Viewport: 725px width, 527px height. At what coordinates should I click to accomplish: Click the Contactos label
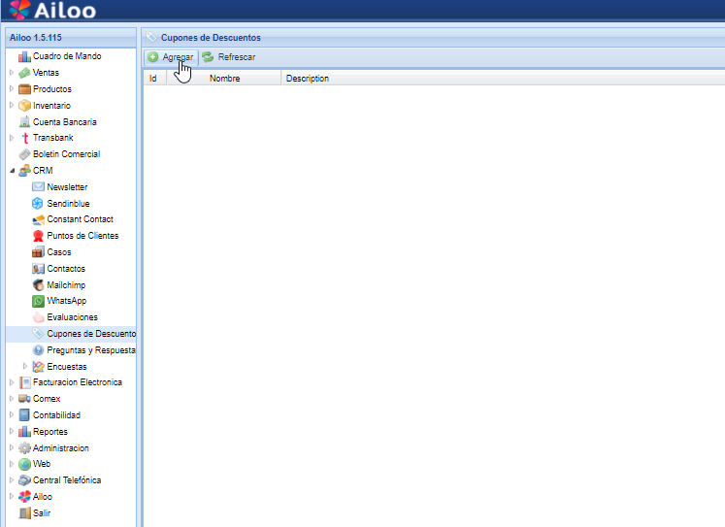pyautogui.click(x=66, y=269)
